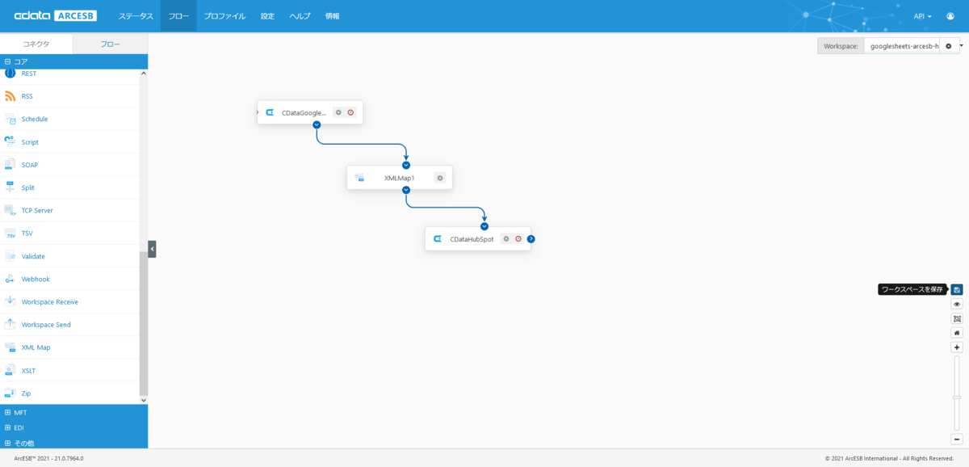Expand the EDI connector category
This screenshot has width=969, height=467.
click(x=74, y=427)
